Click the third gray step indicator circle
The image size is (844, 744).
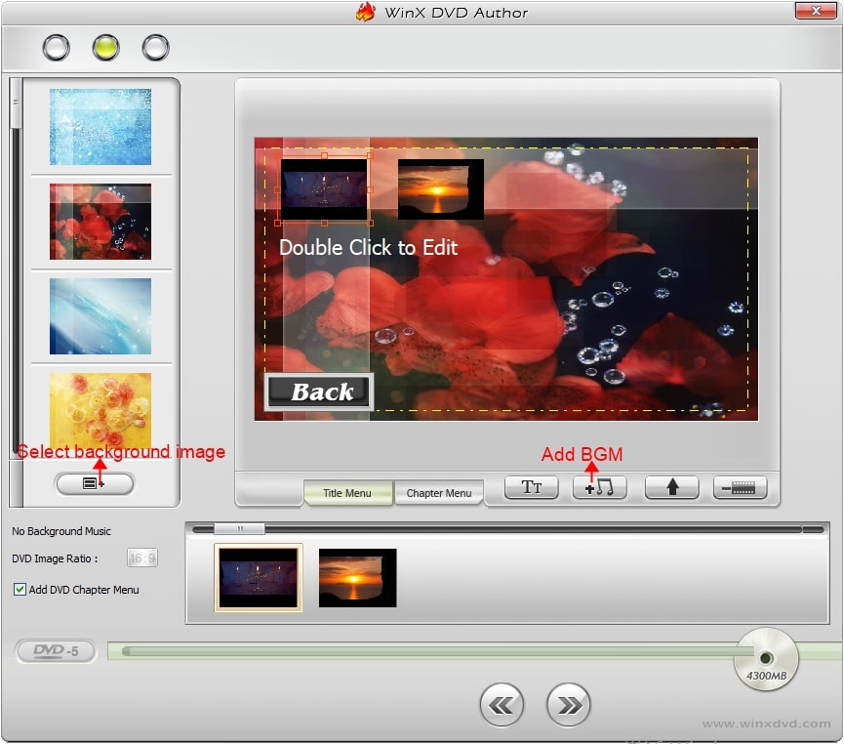pyautogui.click(x=156, y=47)
